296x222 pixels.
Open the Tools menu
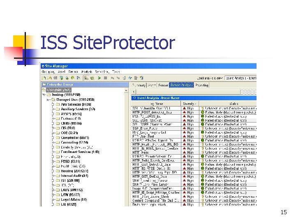pyautogui.click(x=116, y=72)
